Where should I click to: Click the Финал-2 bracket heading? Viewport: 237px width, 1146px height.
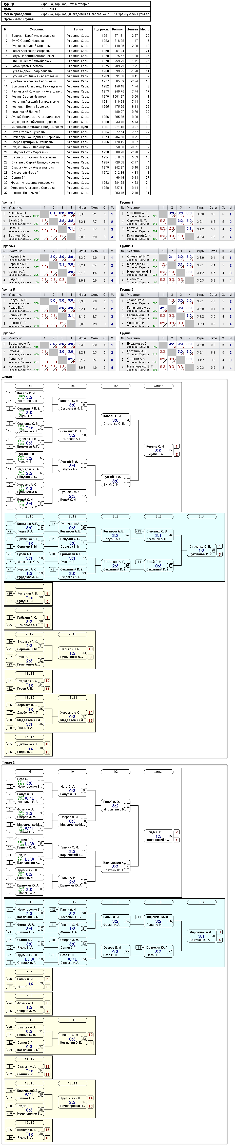point(8,763)
